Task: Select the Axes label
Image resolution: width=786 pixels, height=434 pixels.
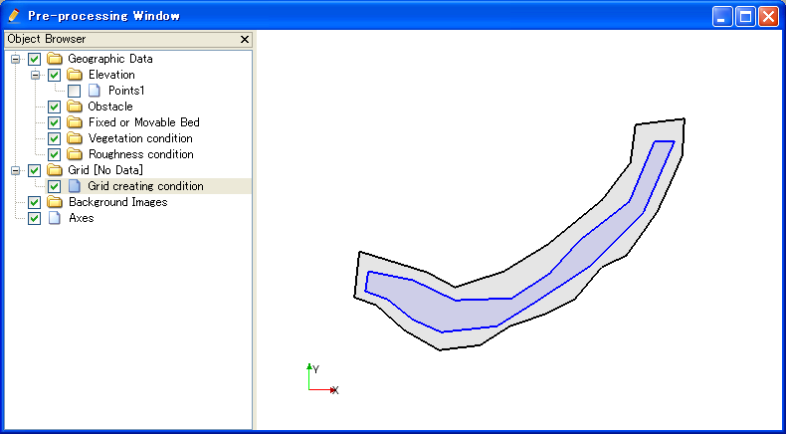Action: pyautogui.click(x=82, y=218)
